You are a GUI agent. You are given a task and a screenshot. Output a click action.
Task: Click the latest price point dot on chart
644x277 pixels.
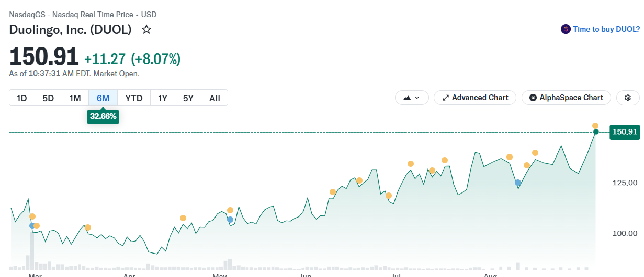tap(596, 132)
